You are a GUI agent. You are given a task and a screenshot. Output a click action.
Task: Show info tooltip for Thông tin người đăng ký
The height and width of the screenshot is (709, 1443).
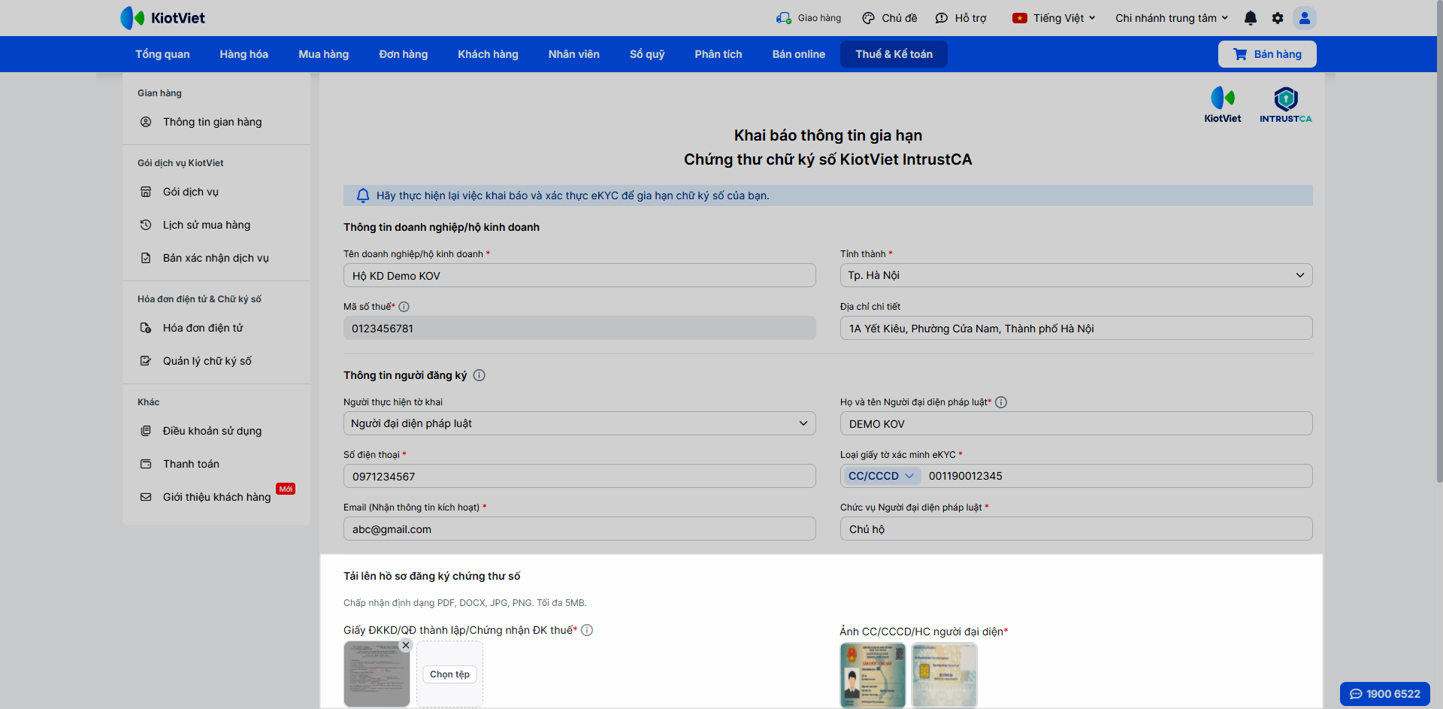pyautogui.click(x=479, y=375)
